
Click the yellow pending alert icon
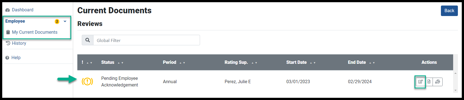pos(87,81)
